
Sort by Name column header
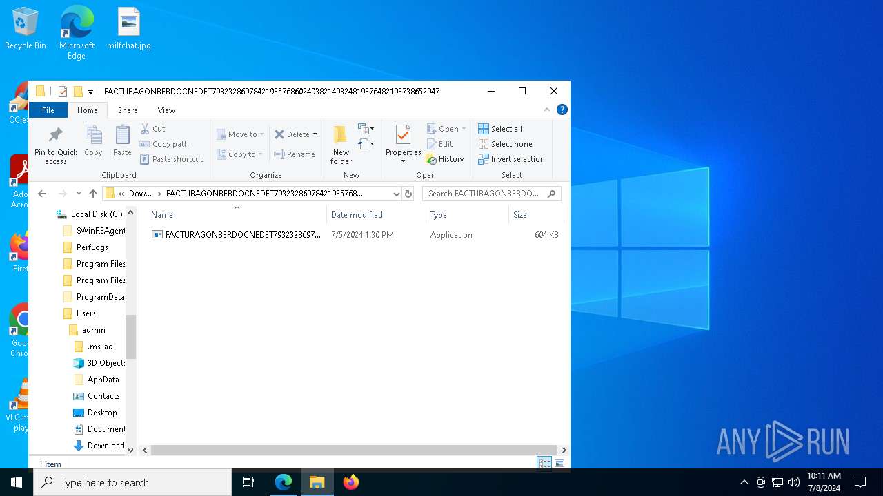coord(236,215)
